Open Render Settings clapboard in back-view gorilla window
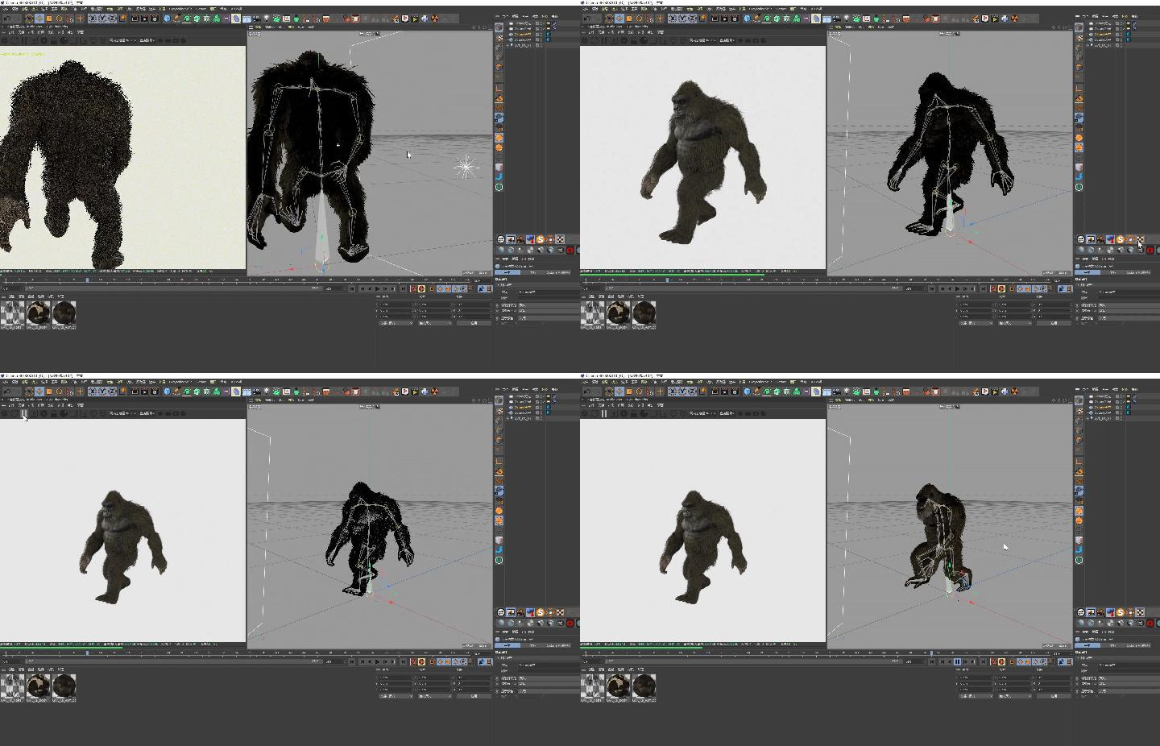Image resolution: width=1160 pixels, height=746 pixels. [155, 18]
